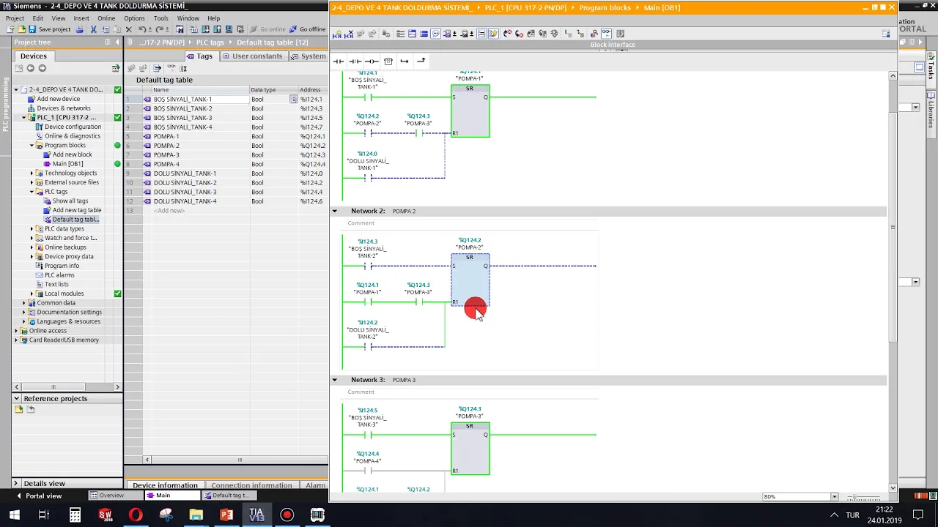Click the Upload from device icon
The image size is (938, 527).
click(217, 29)
